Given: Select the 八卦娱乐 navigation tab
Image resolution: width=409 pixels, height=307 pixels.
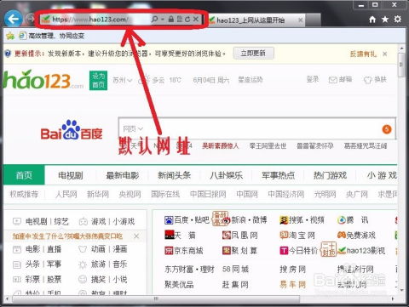Looking at the screenshot, I should pyautogui.click(x=227, y=175).
